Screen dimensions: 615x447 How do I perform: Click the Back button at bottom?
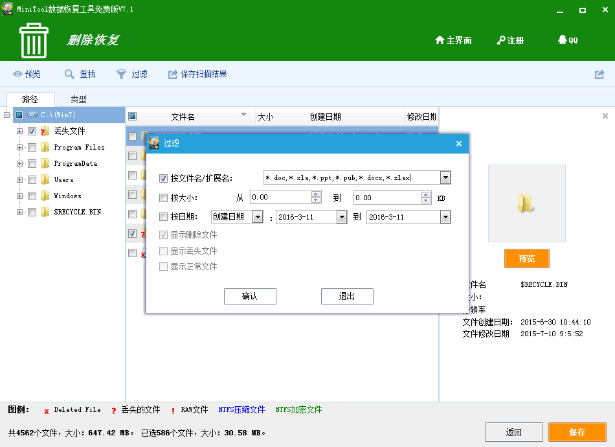(514, 432)
